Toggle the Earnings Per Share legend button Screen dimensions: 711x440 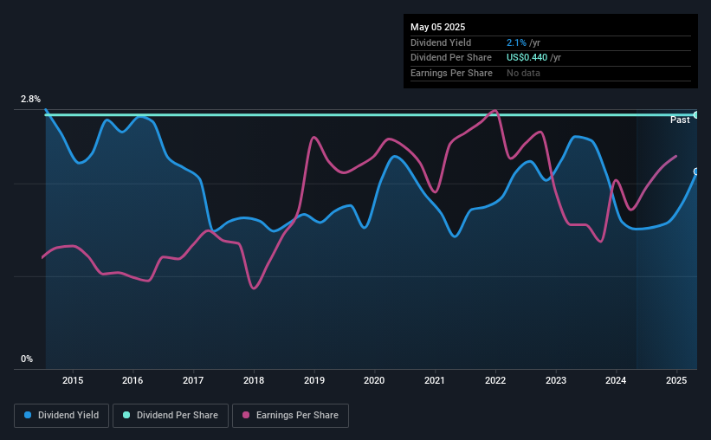tap(290, 416)
